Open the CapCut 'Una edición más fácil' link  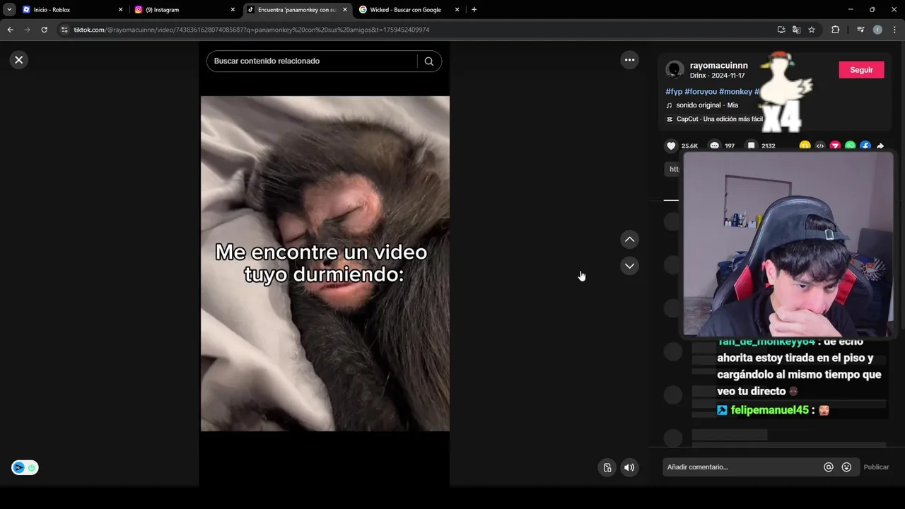click(x=720, y=119)
